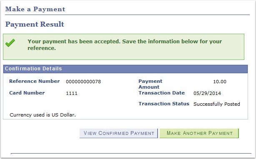Click the Card Number label

point(27,93)
